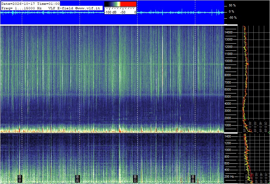Click the 6000 frequency axis label

click(x=228, y=90)
